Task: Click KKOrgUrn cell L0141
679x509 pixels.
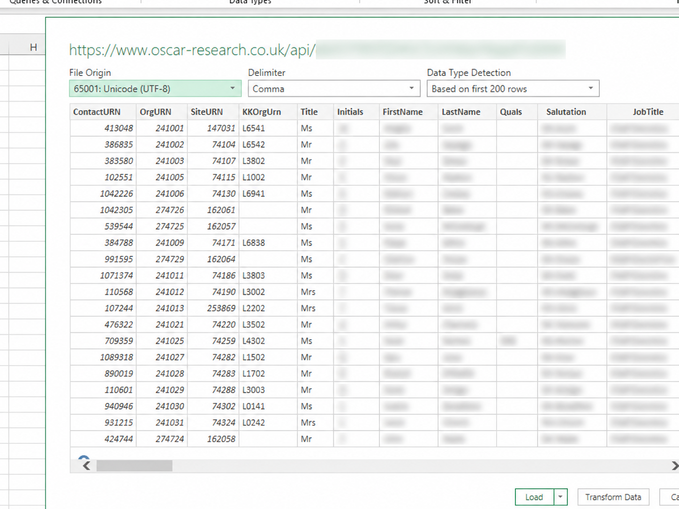Action: 268,406
